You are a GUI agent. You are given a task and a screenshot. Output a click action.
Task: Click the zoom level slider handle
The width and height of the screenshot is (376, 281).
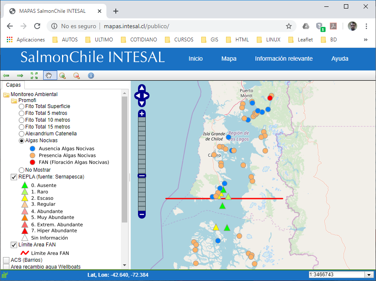[x=142, y=176]
